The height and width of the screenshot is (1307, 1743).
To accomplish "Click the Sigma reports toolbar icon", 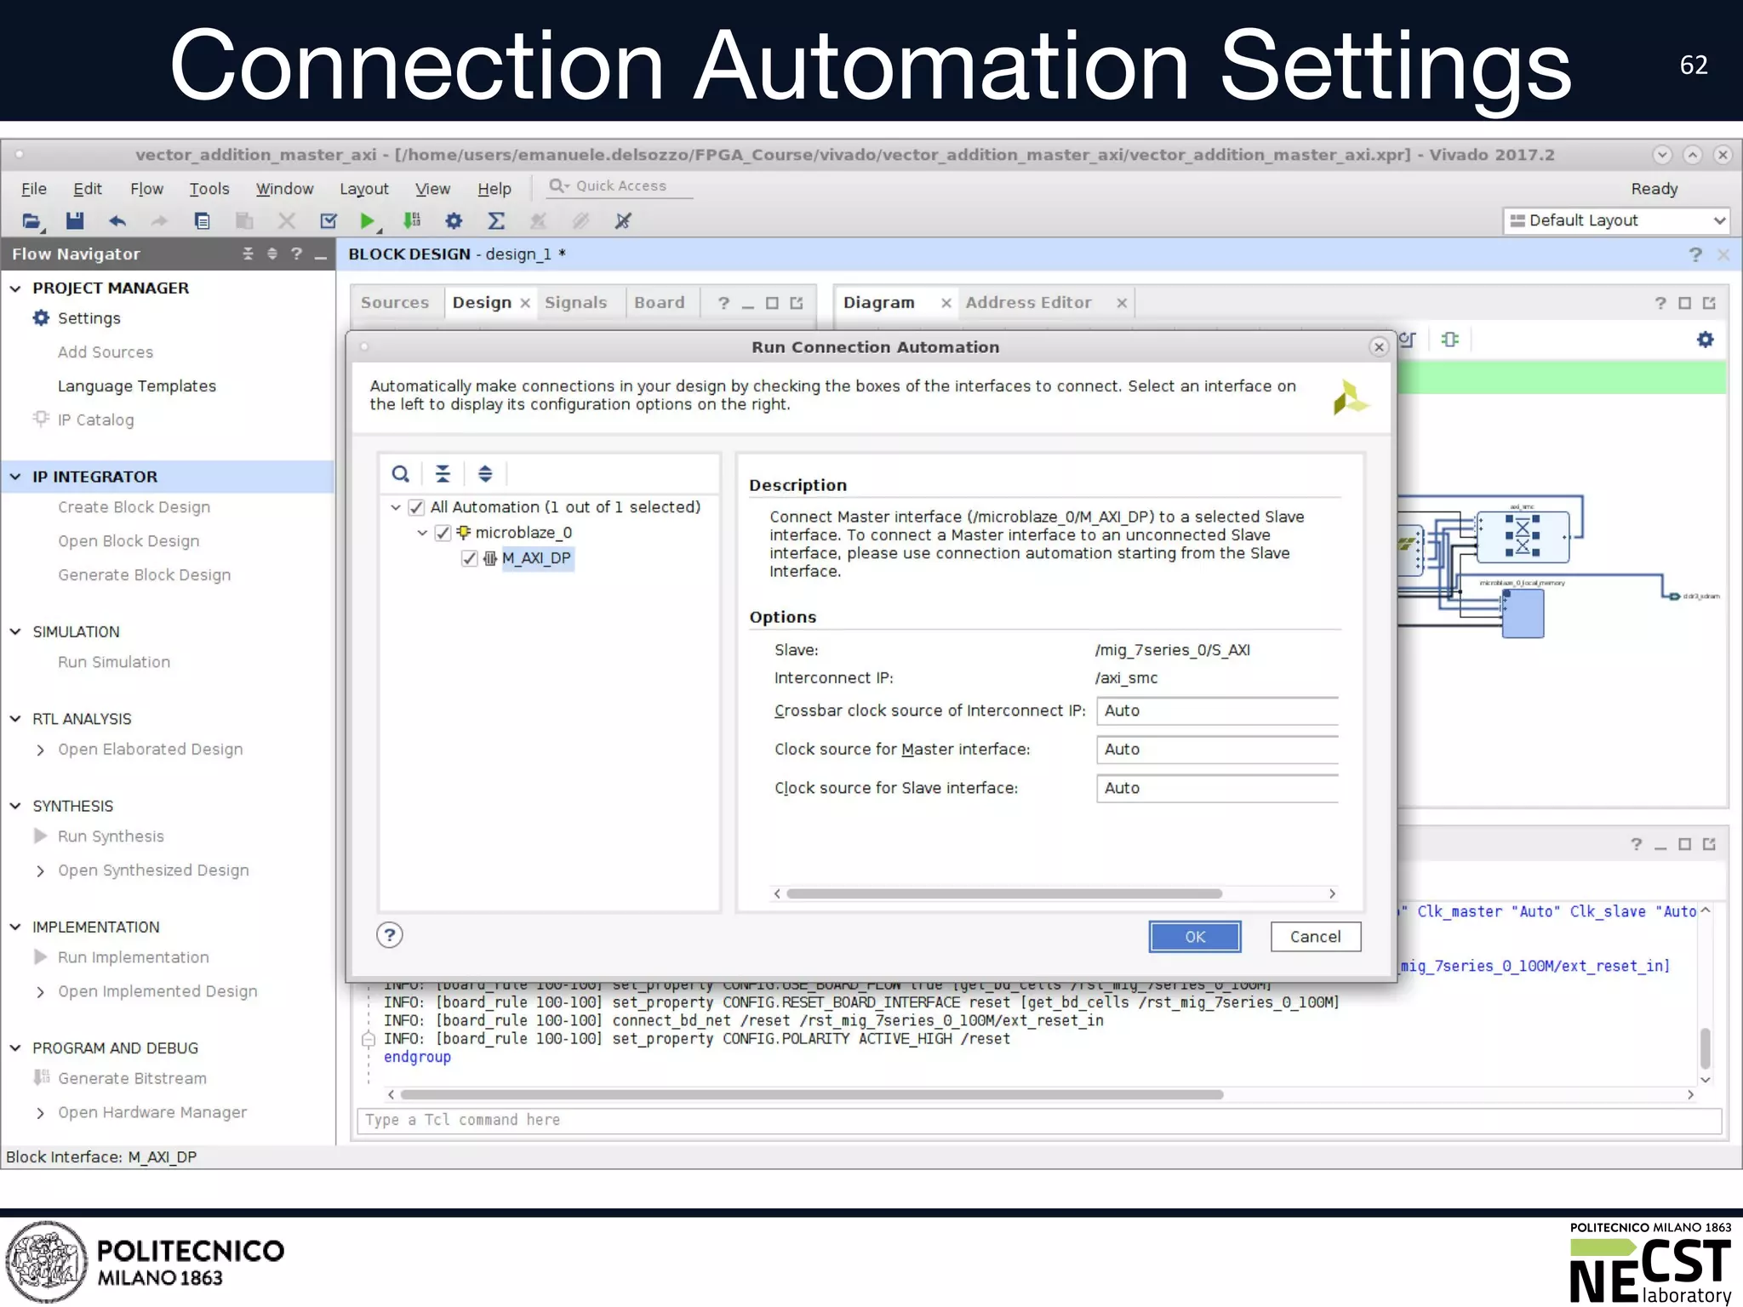I will click(x=496, y=221).
